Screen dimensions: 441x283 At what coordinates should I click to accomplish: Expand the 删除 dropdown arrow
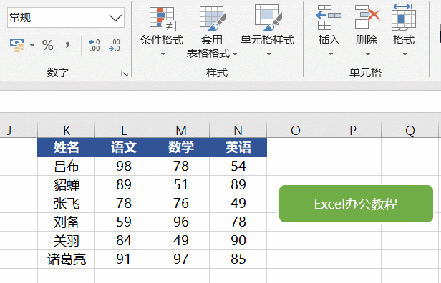(x=368, y=54)
